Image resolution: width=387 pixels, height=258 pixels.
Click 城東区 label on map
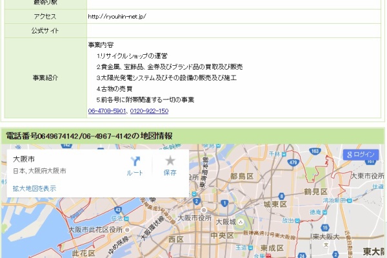click(275, 204)
